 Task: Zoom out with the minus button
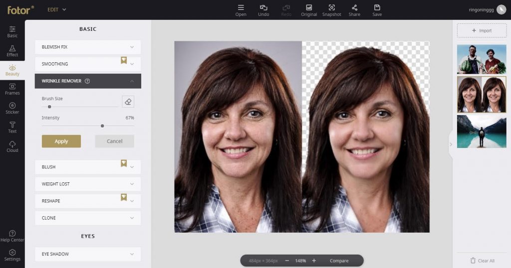tap(287, 261)
